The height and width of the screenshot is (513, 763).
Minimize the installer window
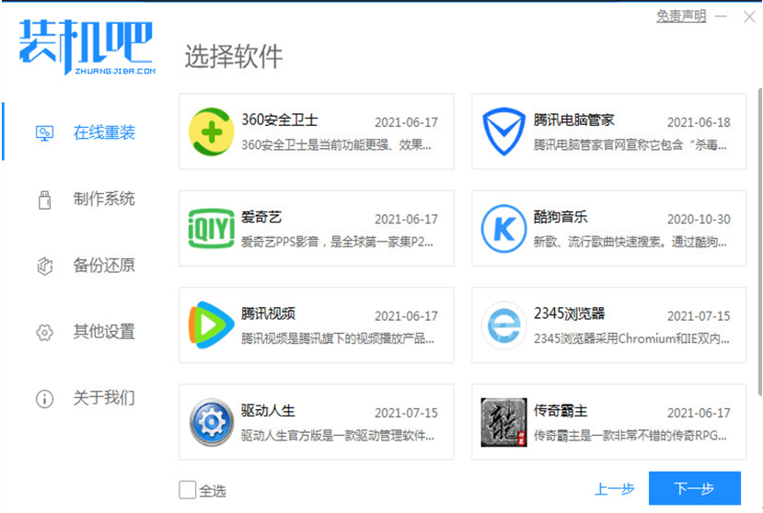pos(723,17)
